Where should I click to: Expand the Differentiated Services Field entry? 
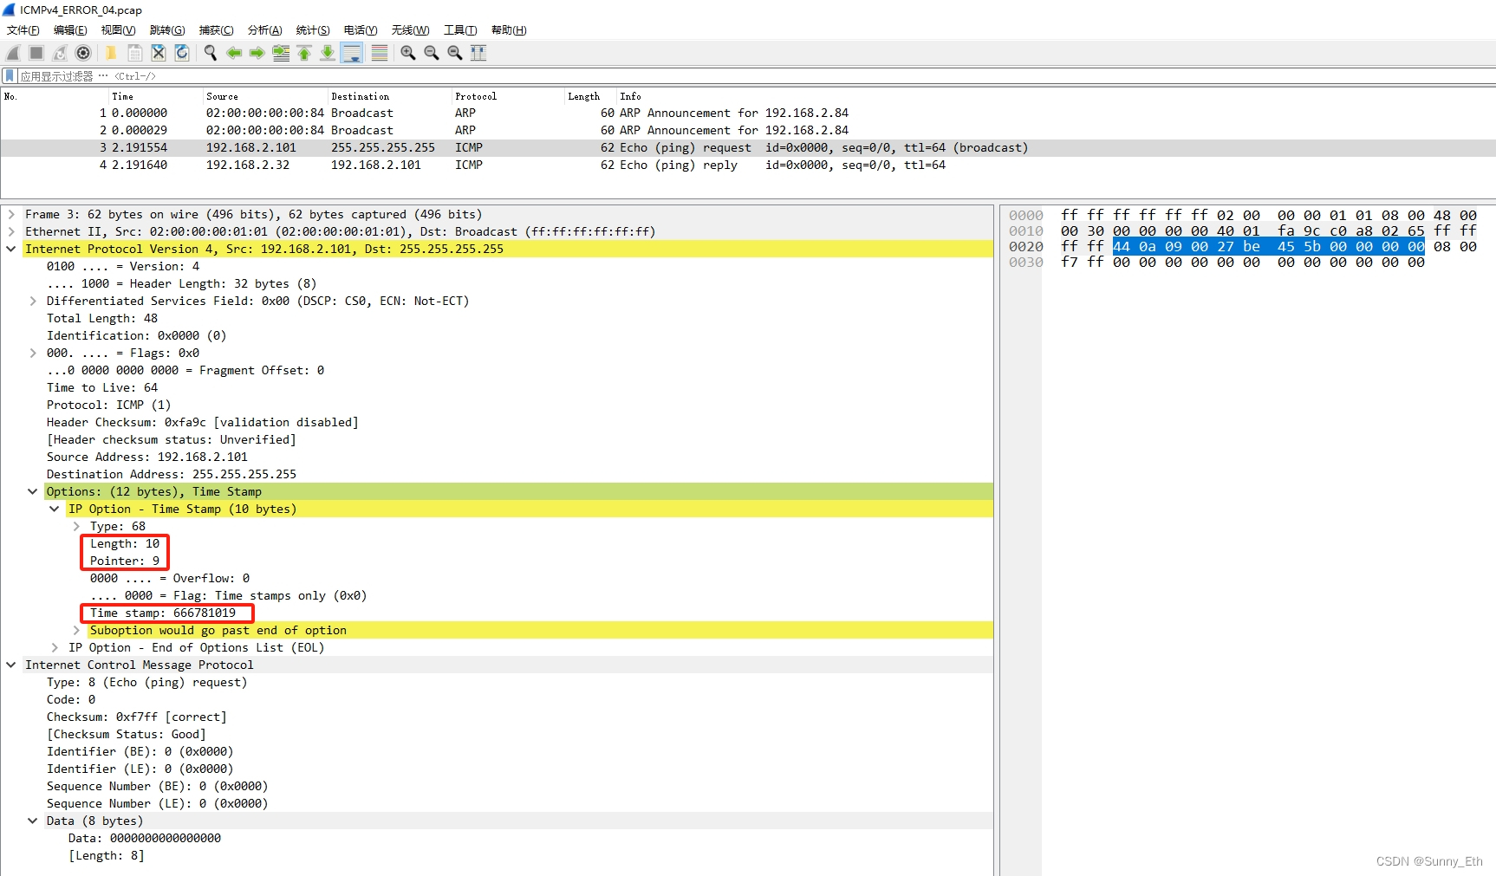coord(32,301)
